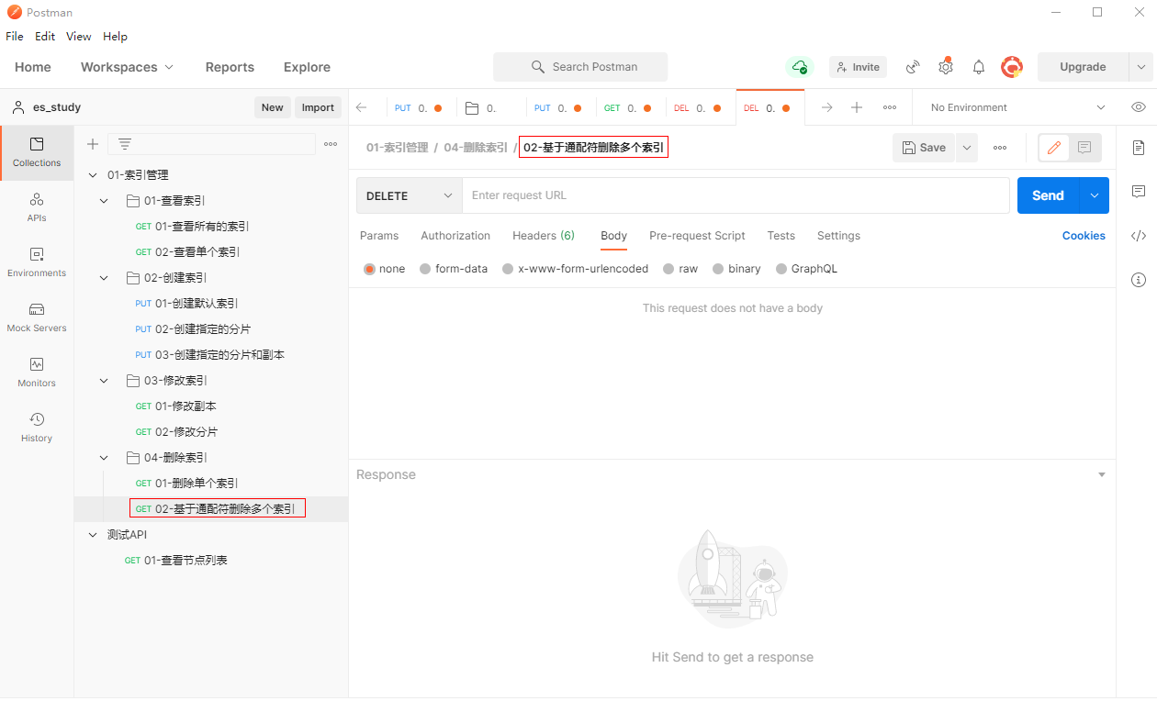Open the Cookies link

click(1084, 236)
